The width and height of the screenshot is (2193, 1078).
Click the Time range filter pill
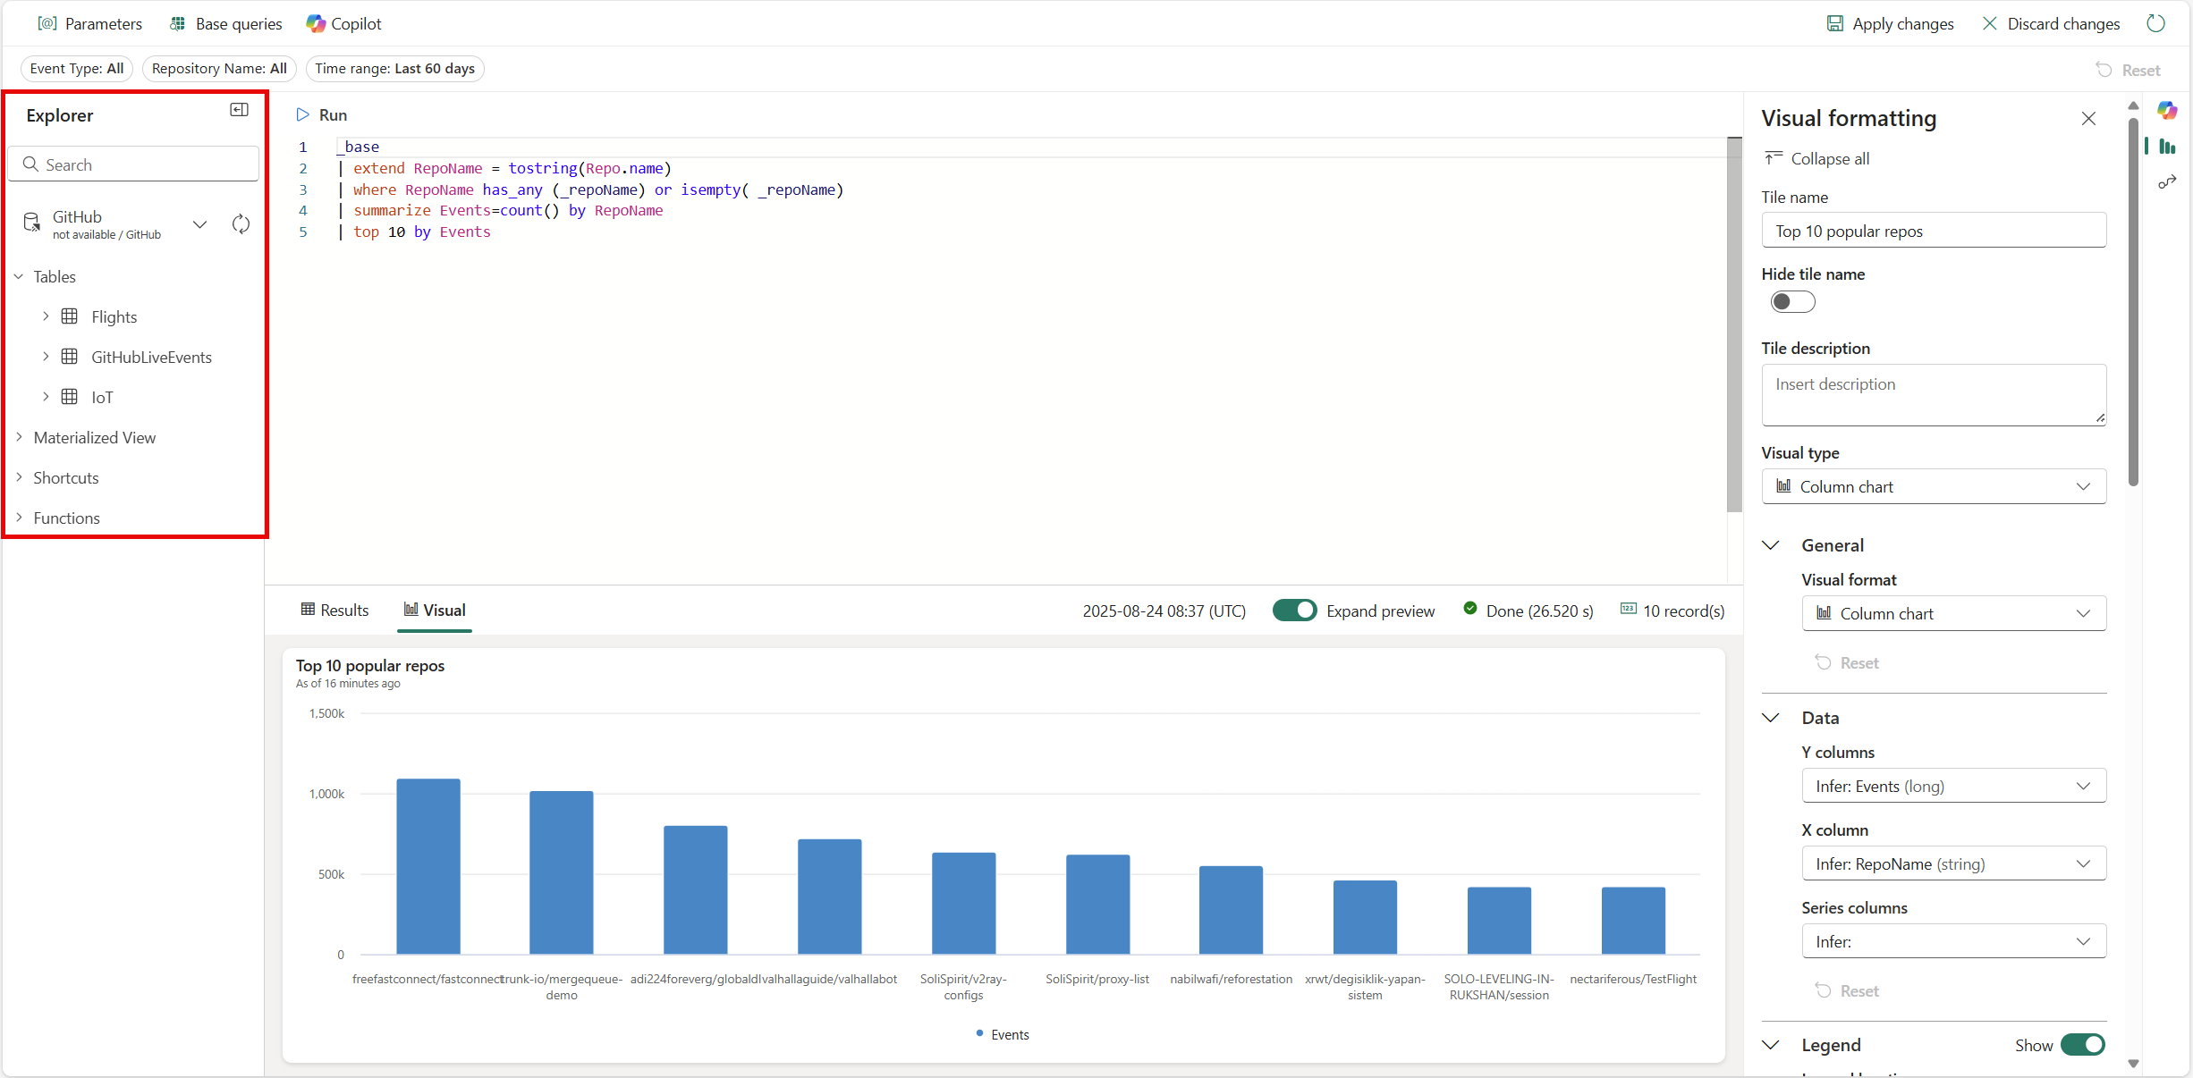click(394, 69)
